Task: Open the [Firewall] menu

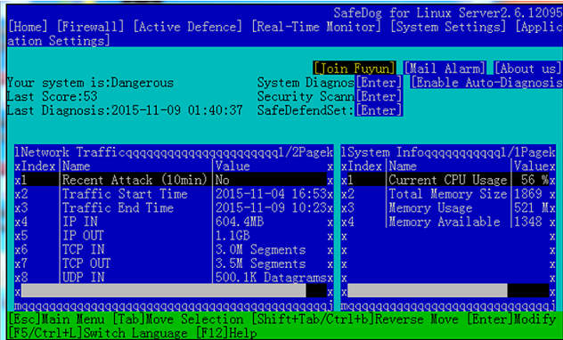Action: pyautogui.click(x=91, y=27)
